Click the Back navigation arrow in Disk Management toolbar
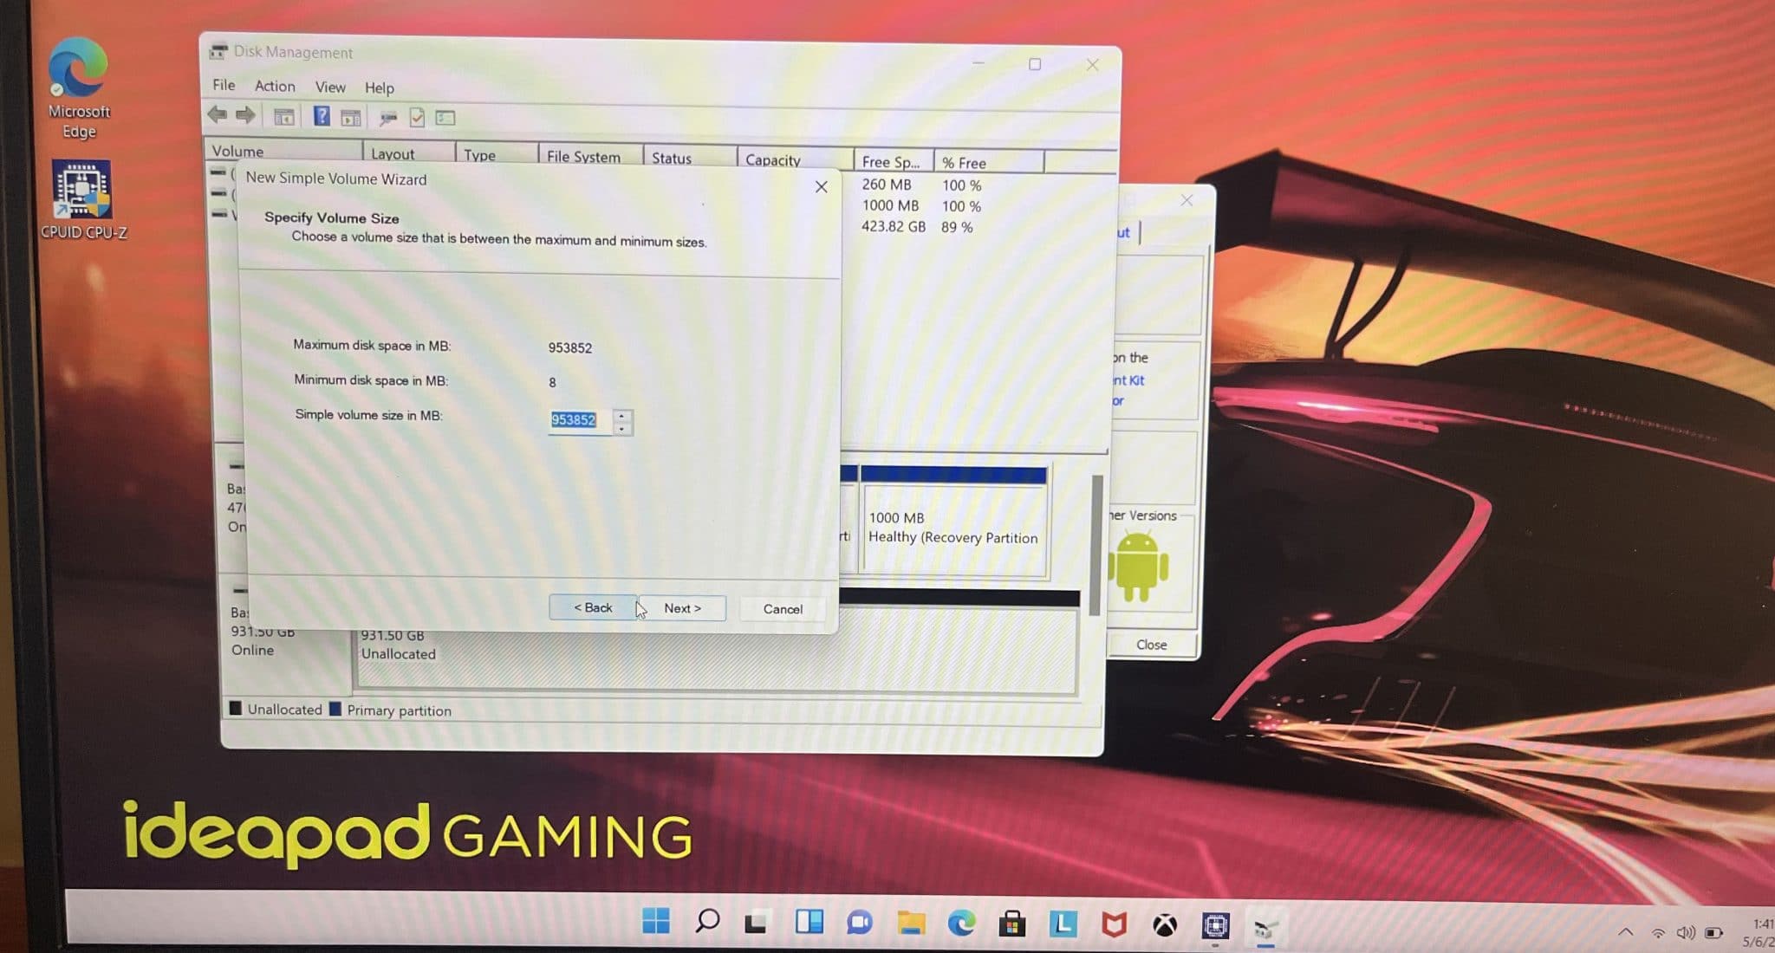1775x953 pixels. point(218,115)
